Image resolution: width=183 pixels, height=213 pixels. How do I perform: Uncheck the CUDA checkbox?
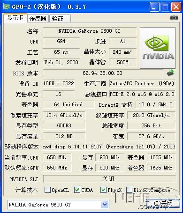pos(77,190)
